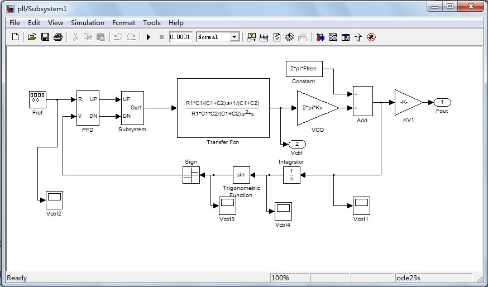Select the Transfer Fcn block
This screenshot has height=287, width=488.
pos(223,108)
